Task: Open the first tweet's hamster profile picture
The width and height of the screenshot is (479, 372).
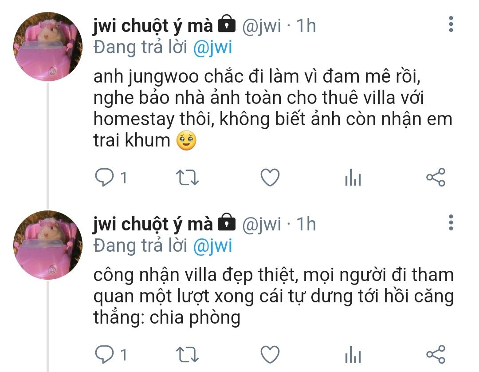Action: pyautogui.click(x=48, y=47)
